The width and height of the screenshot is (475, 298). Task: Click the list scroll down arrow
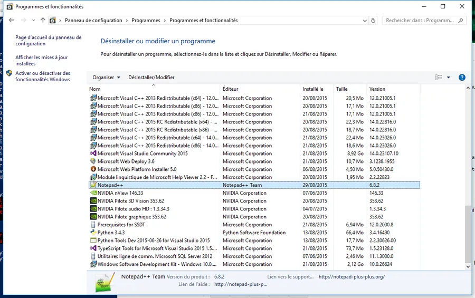(x=468, y=266)
